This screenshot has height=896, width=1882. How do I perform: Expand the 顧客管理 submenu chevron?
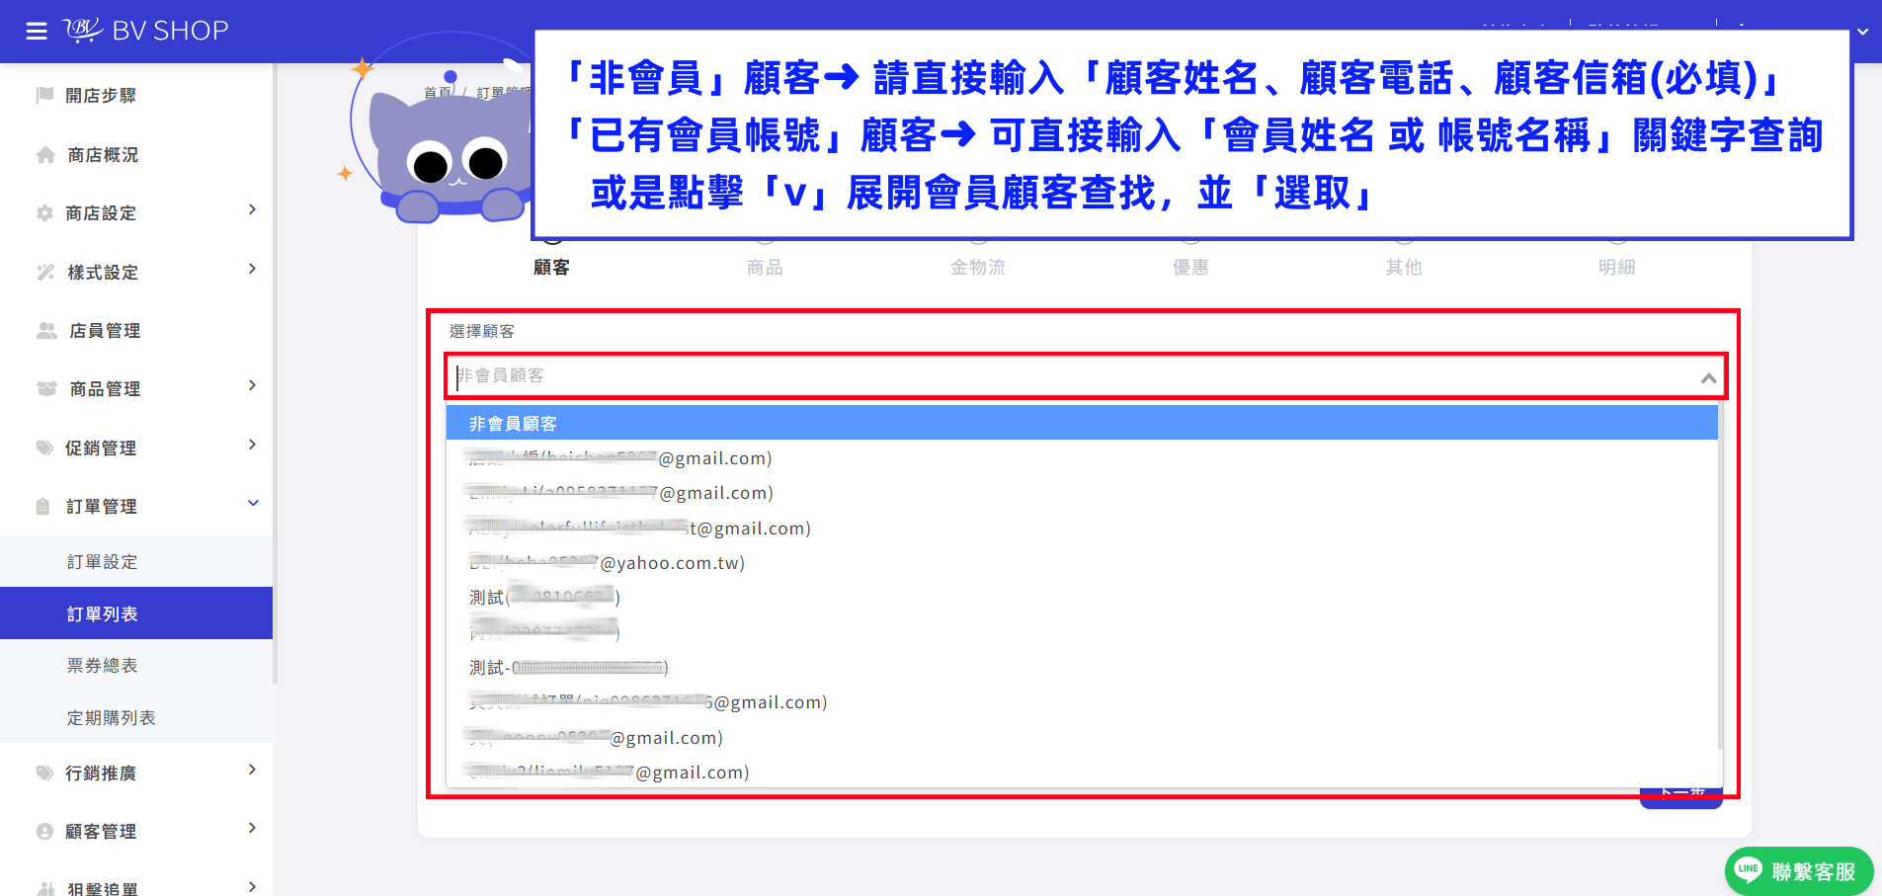coord(252,828)
